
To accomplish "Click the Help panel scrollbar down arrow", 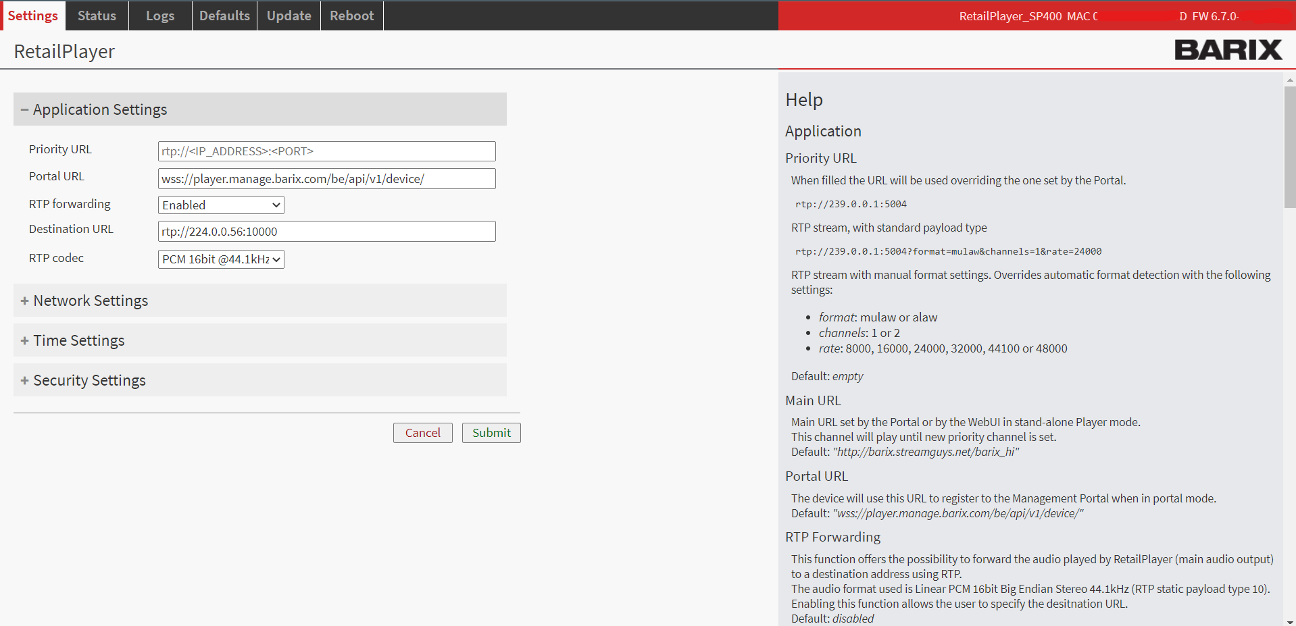I will coord(1289,621).
